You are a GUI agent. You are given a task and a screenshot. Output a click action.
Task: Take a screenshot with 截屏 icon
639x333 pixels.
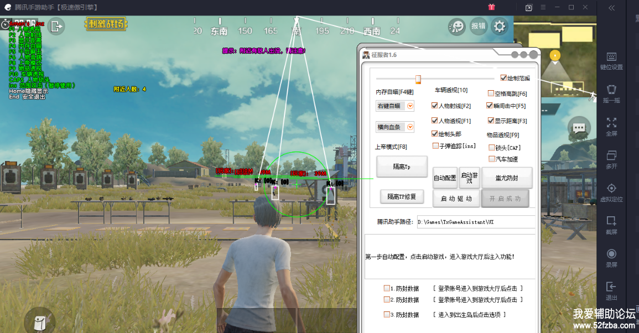click(x=611, y=224)
